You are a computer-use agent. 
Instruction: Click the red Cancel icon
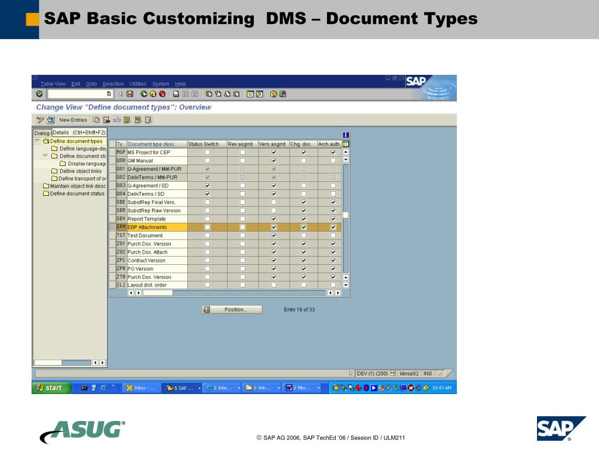(163, 94)
